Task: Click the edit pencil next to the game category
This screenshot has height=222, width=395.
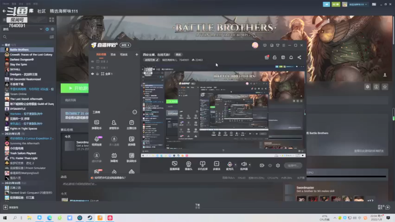Action: (x=157, y=60)
